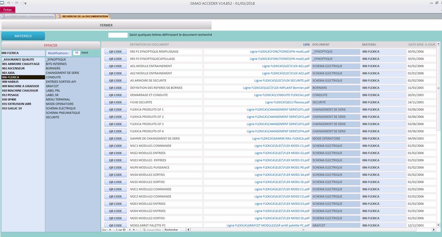Click the MODE OPERATOIRE cell in results table
The width and height of the screenshot is (442, 237).
(336, 138)
